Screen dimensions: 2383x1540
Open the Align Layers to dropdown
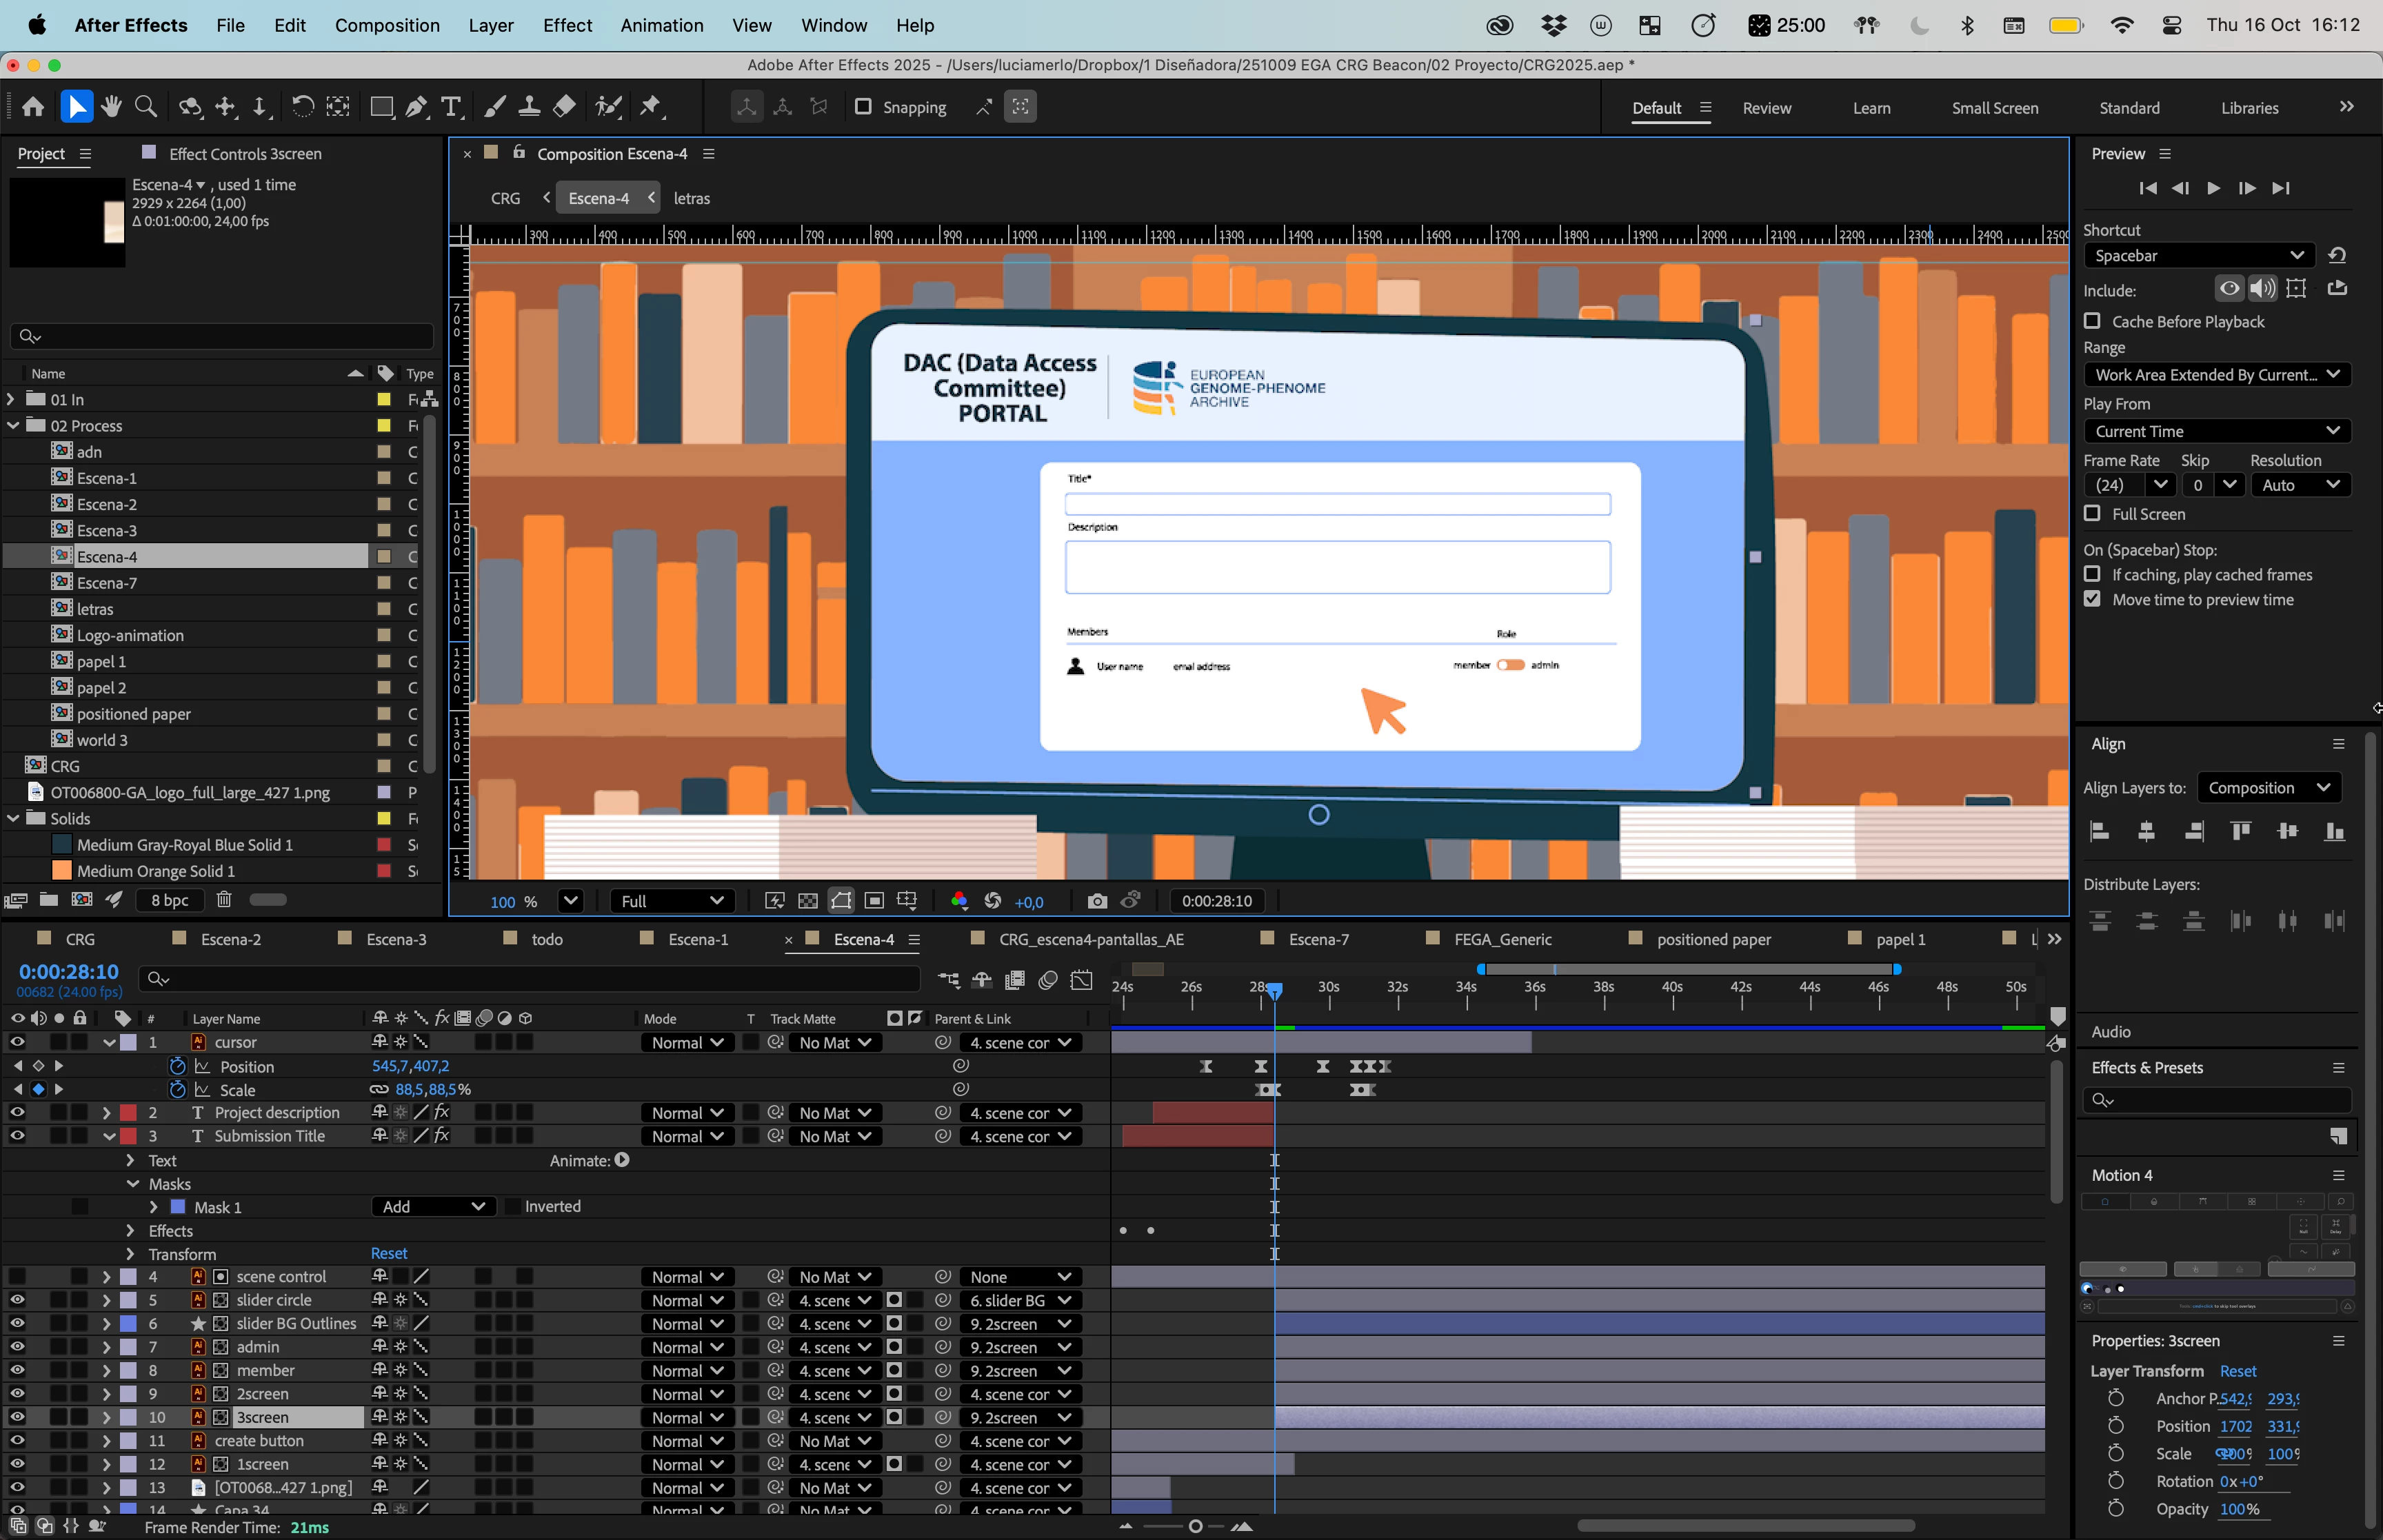click(2269, 788)
